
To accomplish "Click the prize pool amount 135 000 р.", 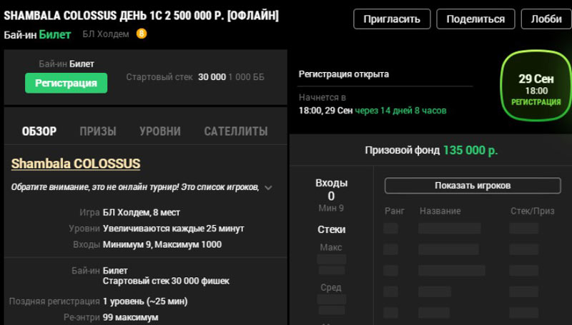I will pyautogui.click(x=470, y=151).
